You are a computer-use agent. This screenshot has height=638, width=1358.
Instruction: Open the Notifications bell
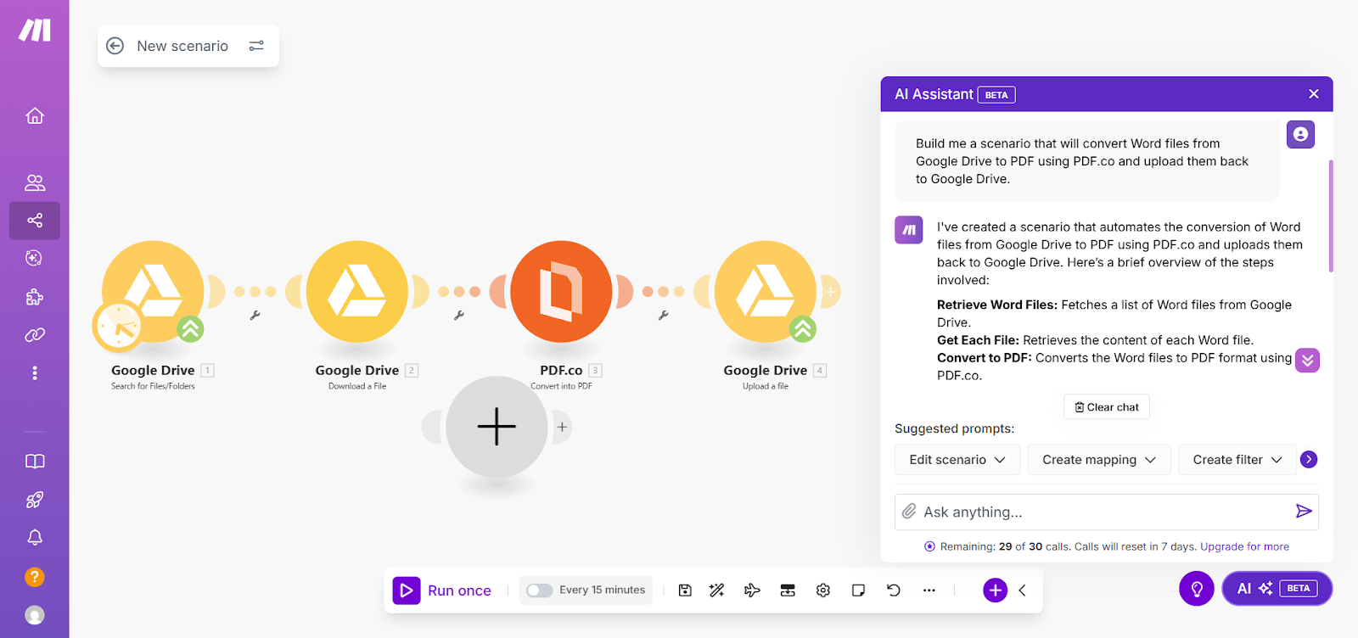coord(35,537)
